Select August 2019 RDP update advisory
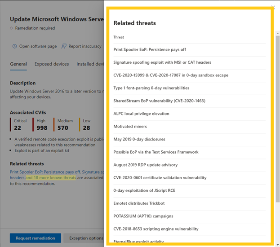The height and width of the screenshot is (247, 280). (145, 165)
